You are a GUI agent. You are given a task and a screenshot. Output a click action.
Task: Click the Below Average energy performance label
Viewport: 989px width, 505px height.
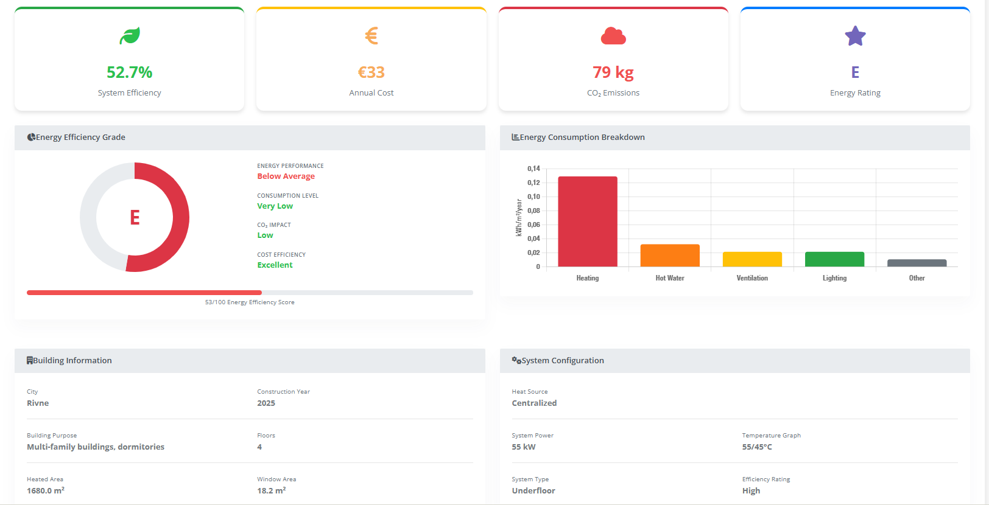pos(286,176)
